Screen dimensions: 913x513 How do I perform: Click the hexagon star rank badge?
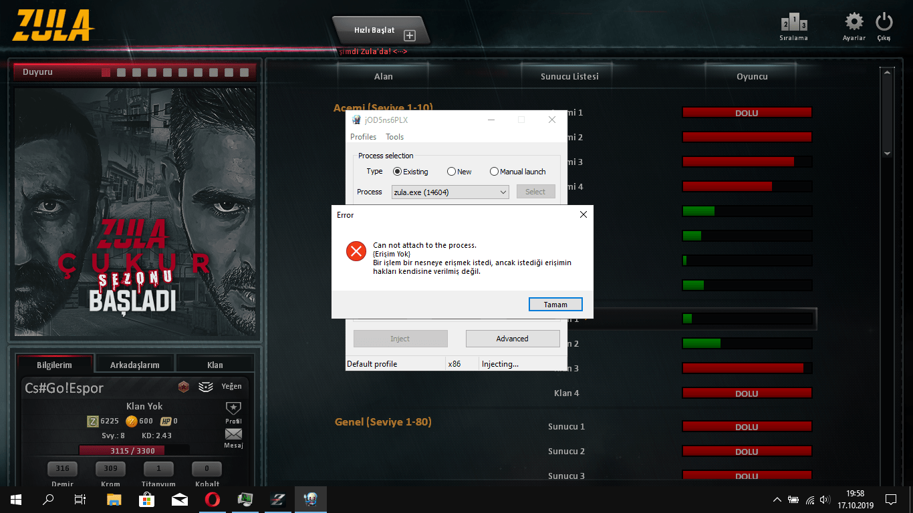pos(184,387)
